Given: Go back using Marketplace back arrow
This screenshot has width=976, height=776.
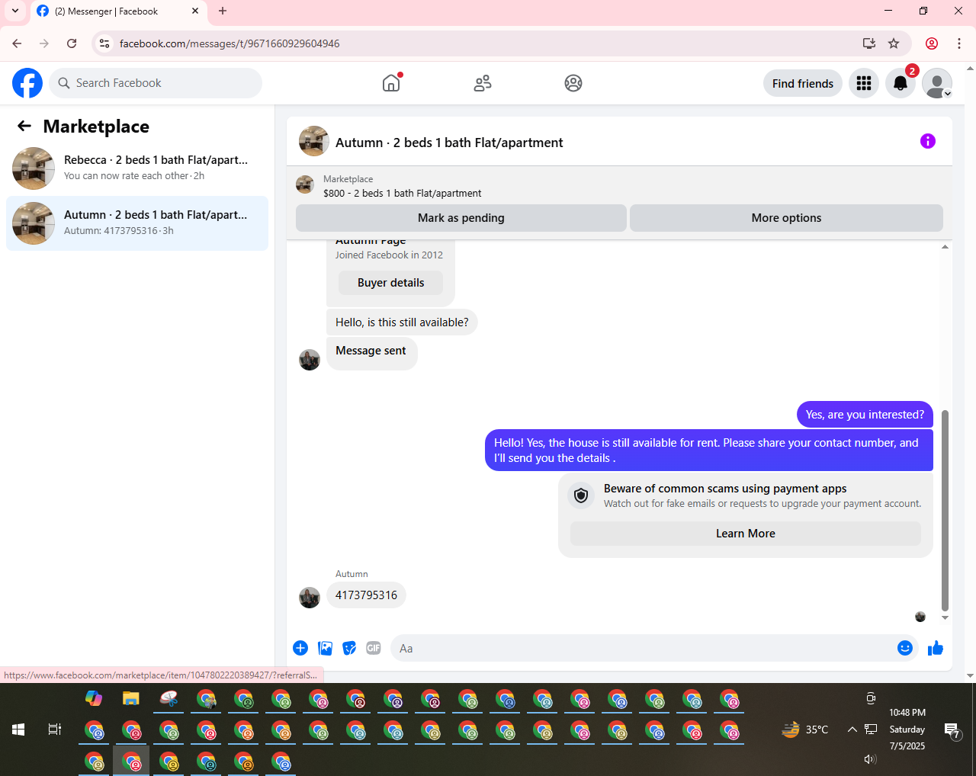Looking at the screenshot, I should click(x=24, y=127).
